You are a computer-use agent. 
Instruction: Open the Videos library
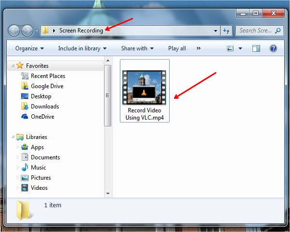(x=39, y=188)
